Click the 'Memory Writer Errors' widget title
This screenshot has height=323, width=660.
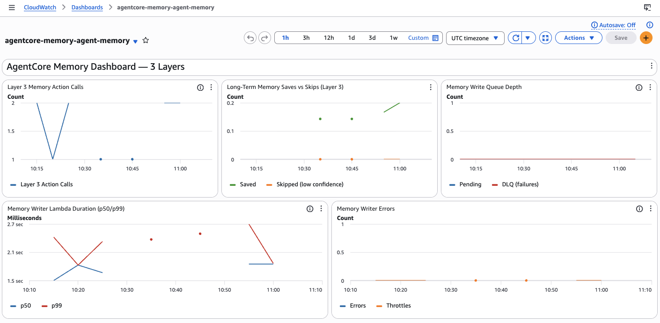(366, 209)
